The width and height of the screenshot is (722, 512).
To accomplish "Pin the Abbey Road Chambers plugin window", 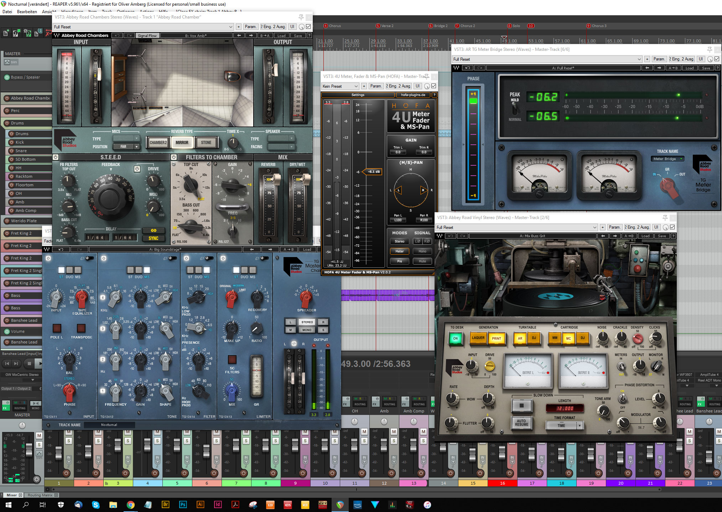I will pyautogui.click(x=301, y=17).
